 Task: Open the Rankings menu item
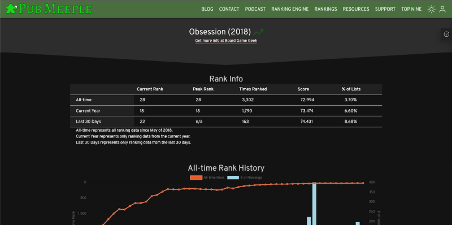click(x=325, y=9)
